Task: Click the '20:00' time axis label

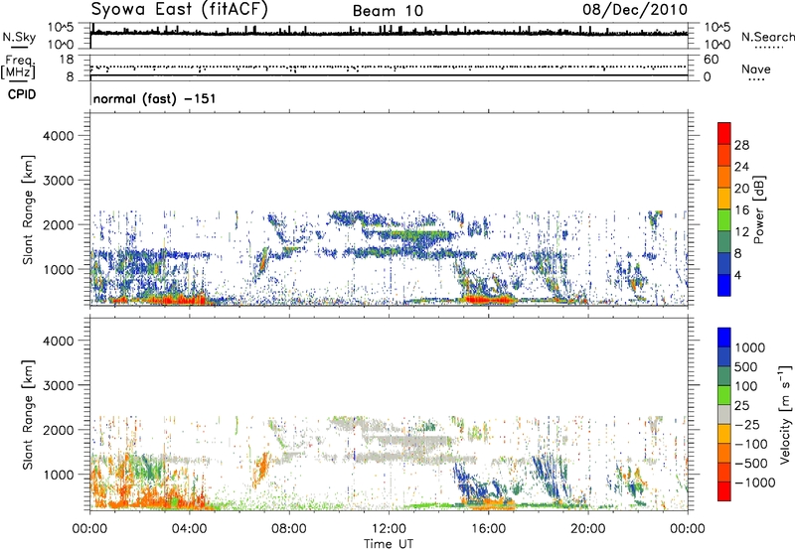Action: 588,528
